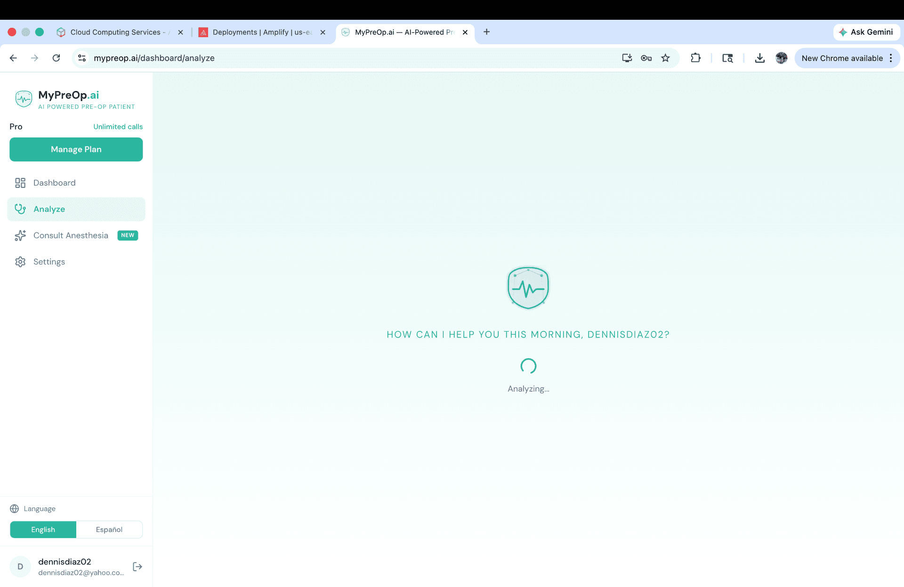This screenshot has width=904, height=587.
Task: Open Consult Anesthesia page
Action: [76, 235]
